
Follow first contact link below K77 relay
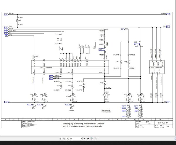pyautogui.click(x=136, y=106)
